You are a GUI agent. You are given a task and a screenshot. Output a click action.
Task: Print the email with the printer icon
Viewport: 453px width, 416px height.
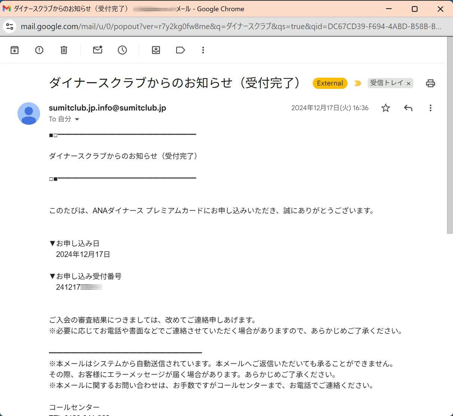[430, 83]
